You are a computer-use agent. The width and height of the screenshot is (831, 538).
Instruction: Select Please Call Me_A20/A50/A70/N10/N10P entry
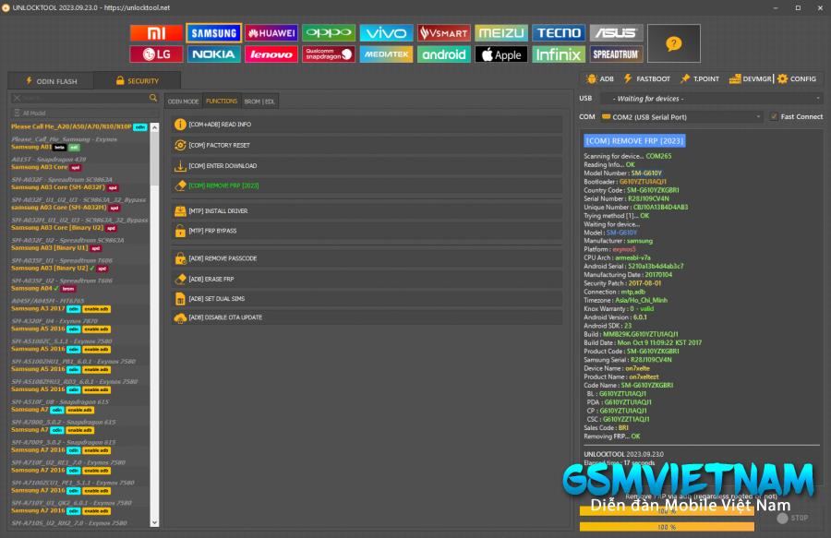[79, 127]
